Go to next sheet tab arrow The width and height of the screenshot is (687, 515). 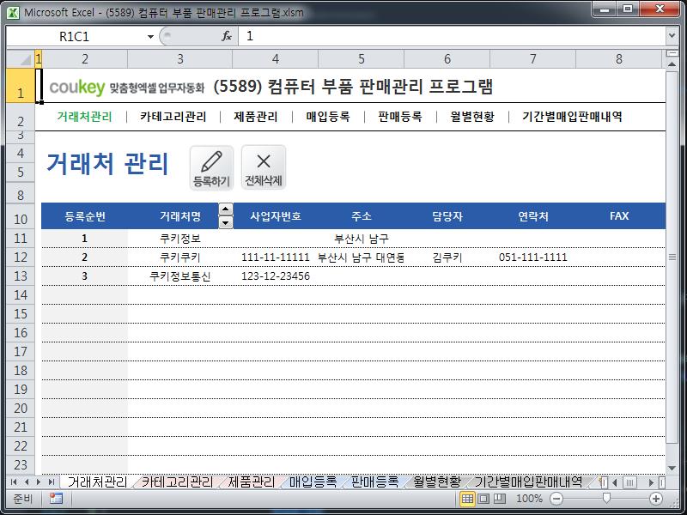click(x=39, y=482)
